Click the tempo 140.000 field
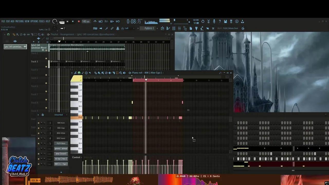Viewport: 329px width, 185px height. pos(86,22)
